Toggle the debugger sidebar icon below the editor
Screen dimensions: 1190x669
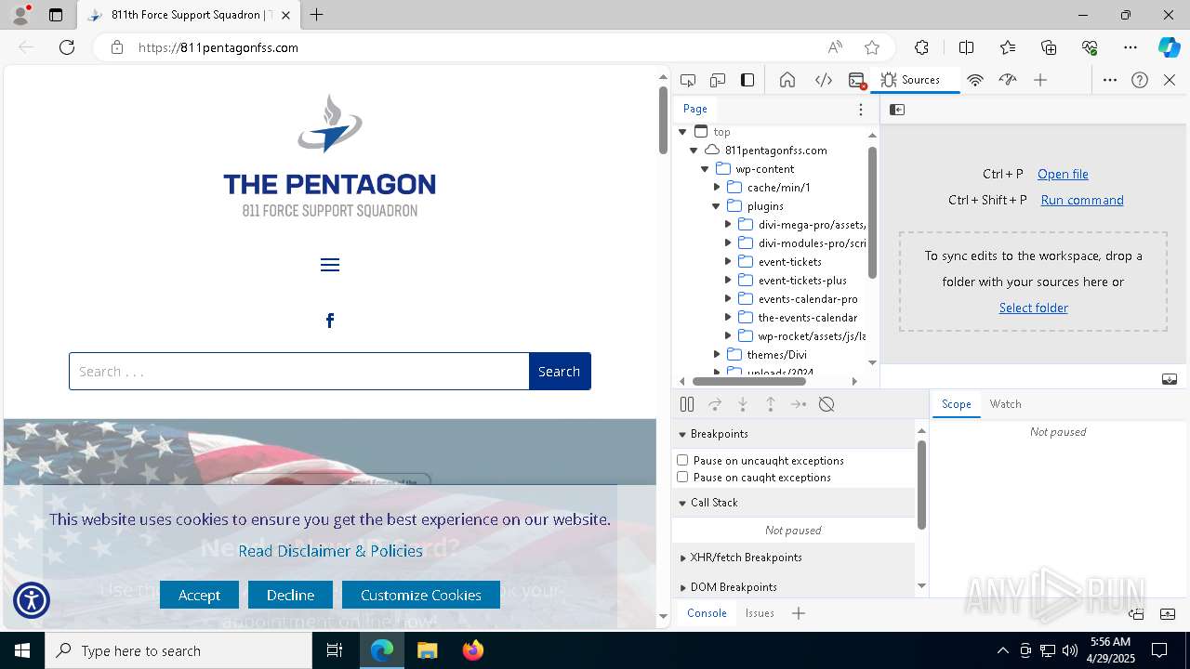click(x=1170, y=379)
